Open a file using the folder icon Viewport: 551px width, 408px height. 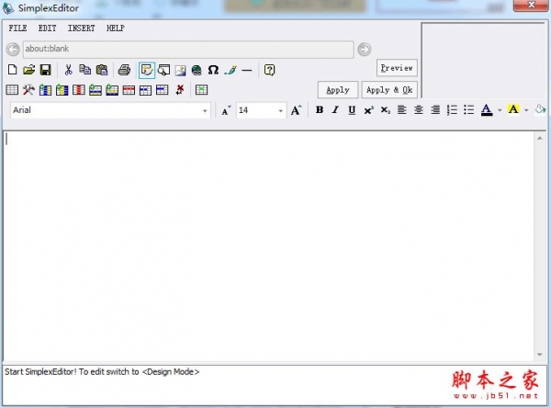point(28,70)
